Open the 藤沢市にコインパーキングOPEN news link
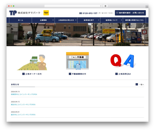 [23, 115]
